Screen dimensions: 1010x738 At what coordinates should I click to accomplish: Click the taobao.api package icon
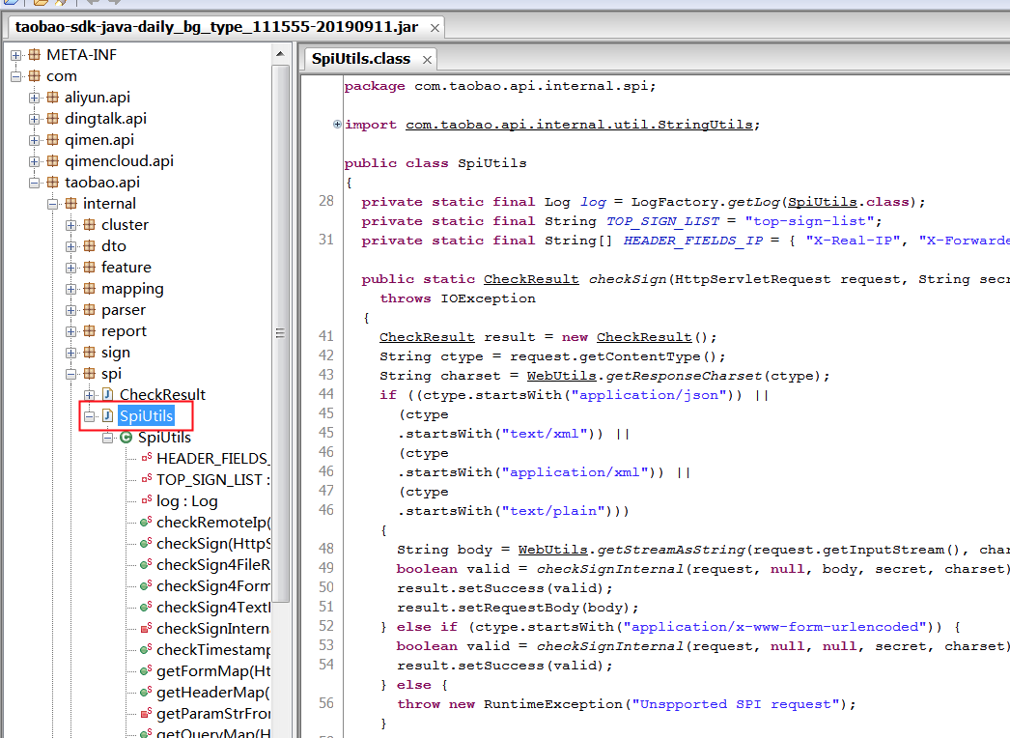53,183
